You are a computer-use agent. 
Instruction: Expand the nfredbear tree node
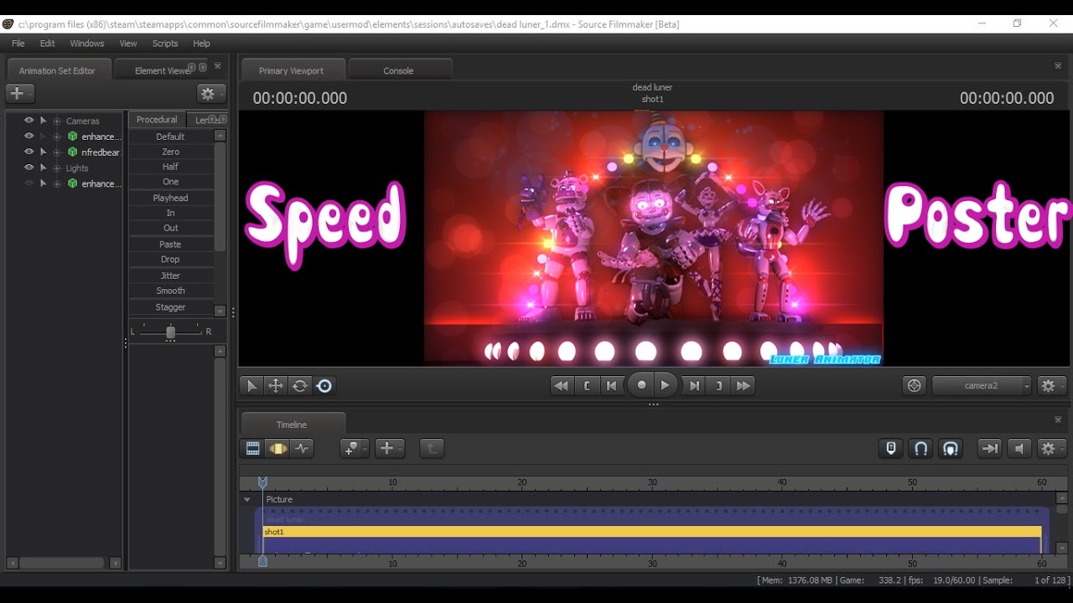[x=57, y=152]
